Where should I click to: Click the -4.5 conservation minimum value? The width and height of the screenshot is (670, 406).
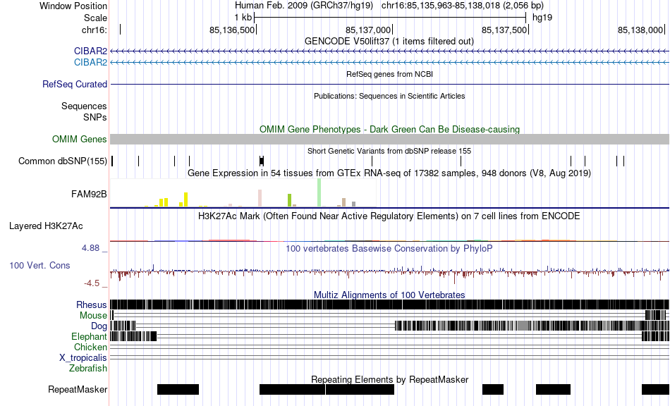[x=92, y=283]
